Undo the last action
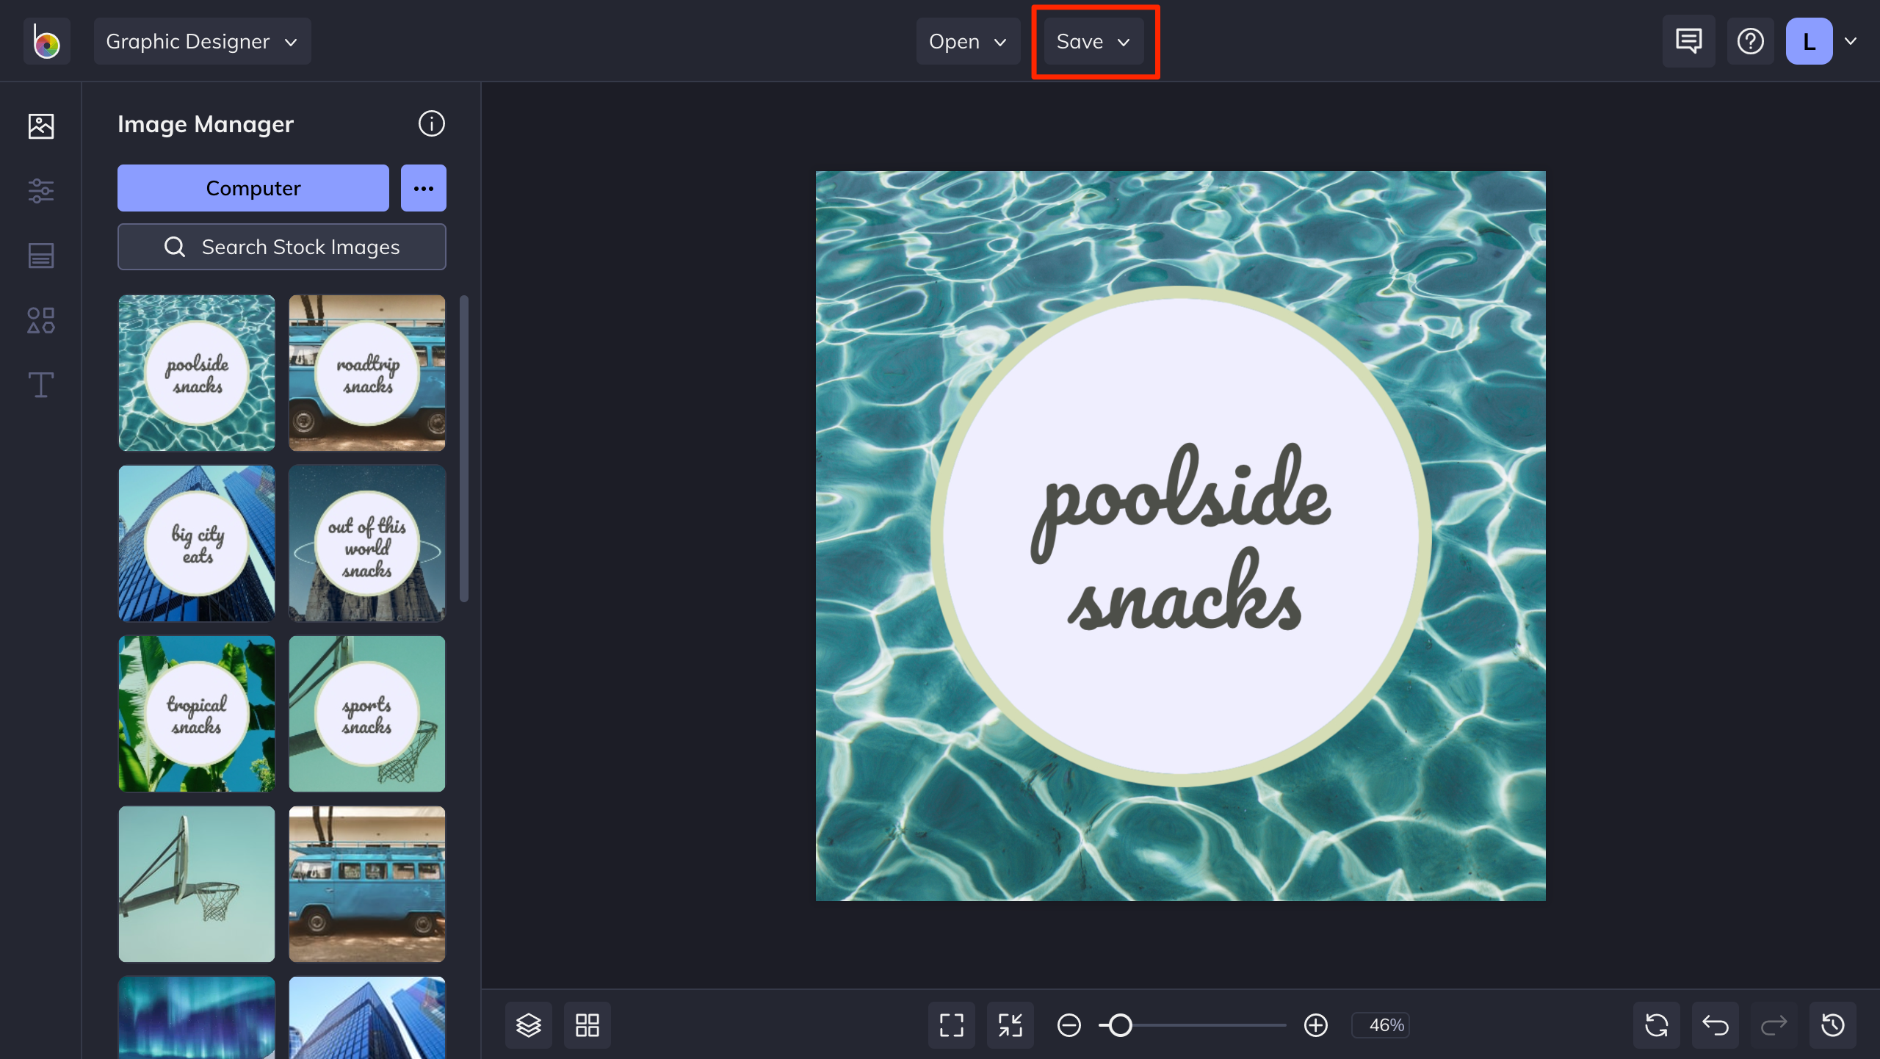The image size is (1880, 1059). click(x=1716, y=1024)
